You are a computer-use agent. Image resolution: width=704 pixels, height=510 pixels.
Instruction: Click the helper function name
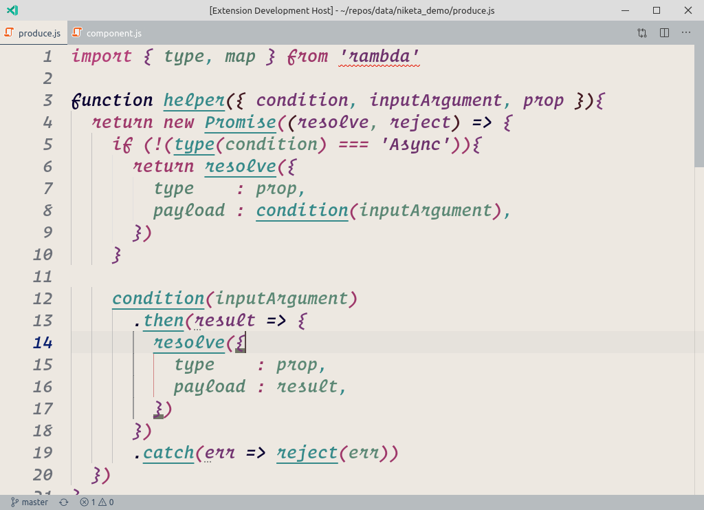[195, 100]
